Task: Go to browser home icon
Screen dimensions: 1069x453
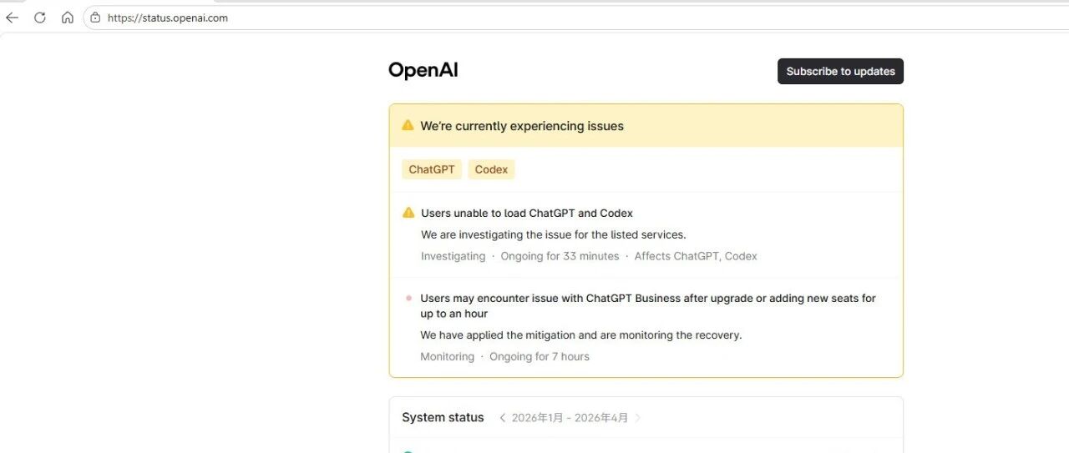Action: click(68, 18)
